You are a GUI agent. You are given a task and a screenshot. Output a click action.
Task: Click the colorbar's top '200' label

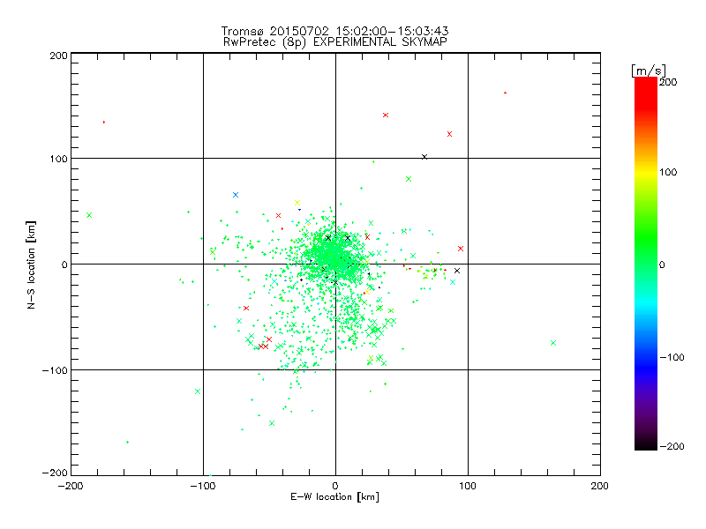point(668,82)
